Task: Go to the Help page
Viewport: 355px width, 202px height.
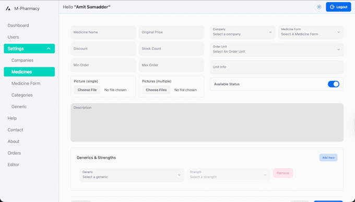Action: click(x=12, y=118)
